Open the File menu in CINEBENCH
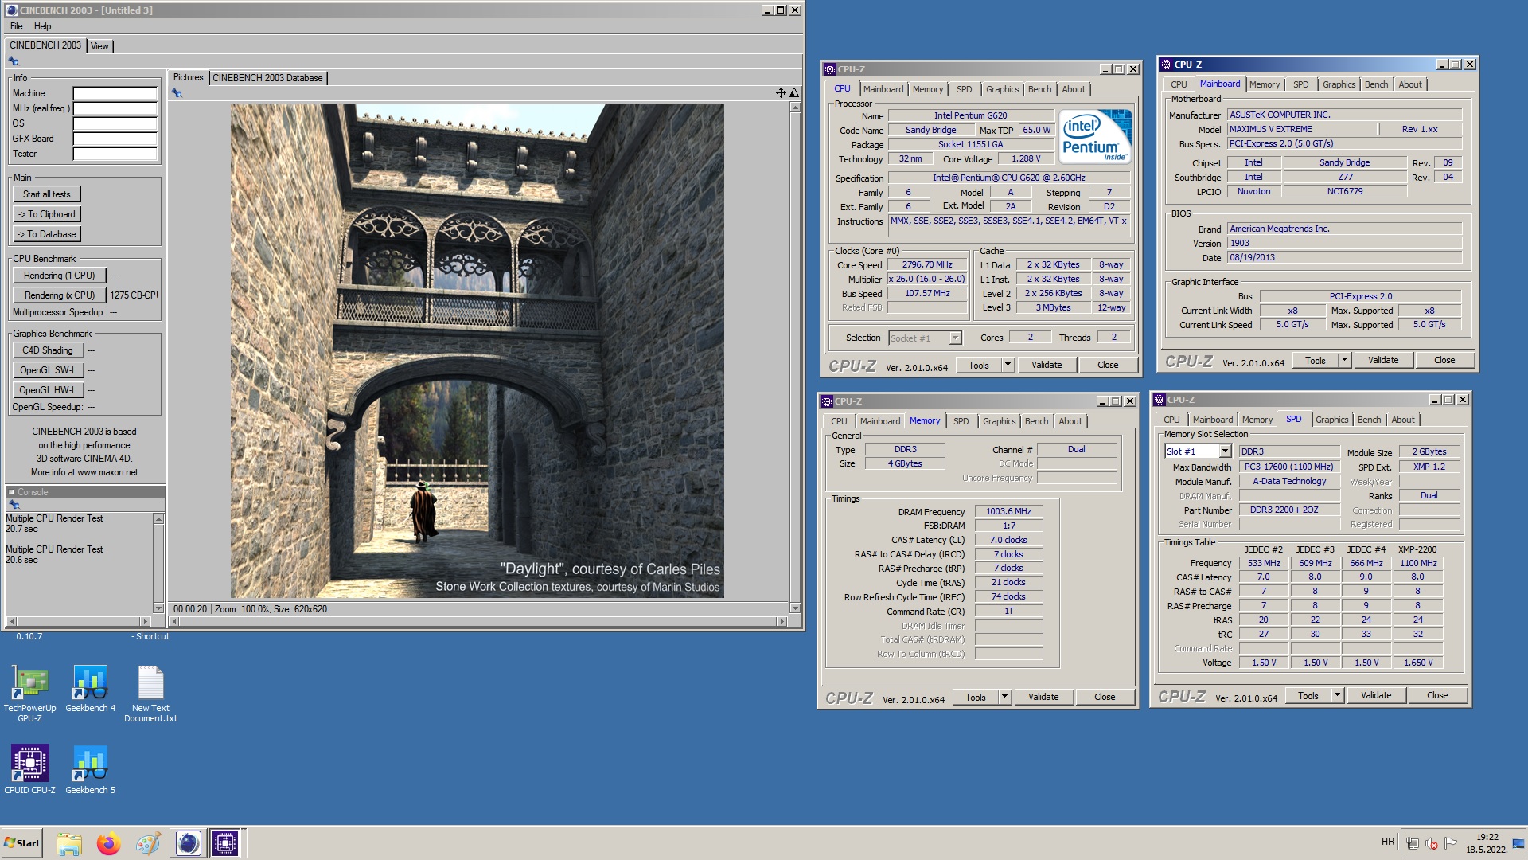The width and height of the screenshot is (1528, 860). pos(16,26)
